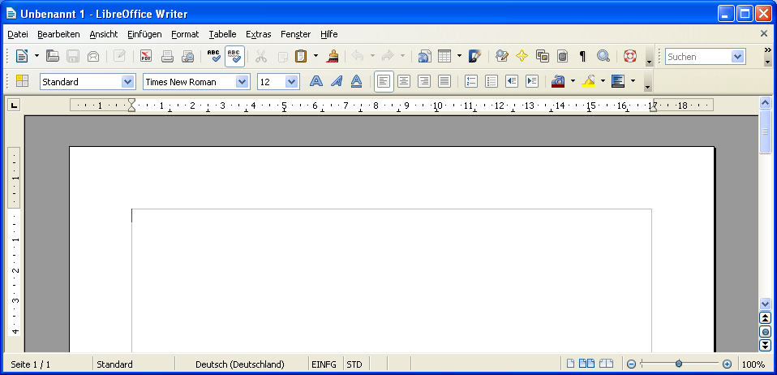Click the Deutsch (Deutschland) language field

pyautogui.click(x=240, y=364)
